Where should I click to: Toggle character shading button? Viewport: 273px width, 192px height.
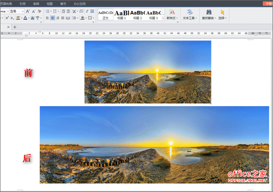(x=33, y=18)
